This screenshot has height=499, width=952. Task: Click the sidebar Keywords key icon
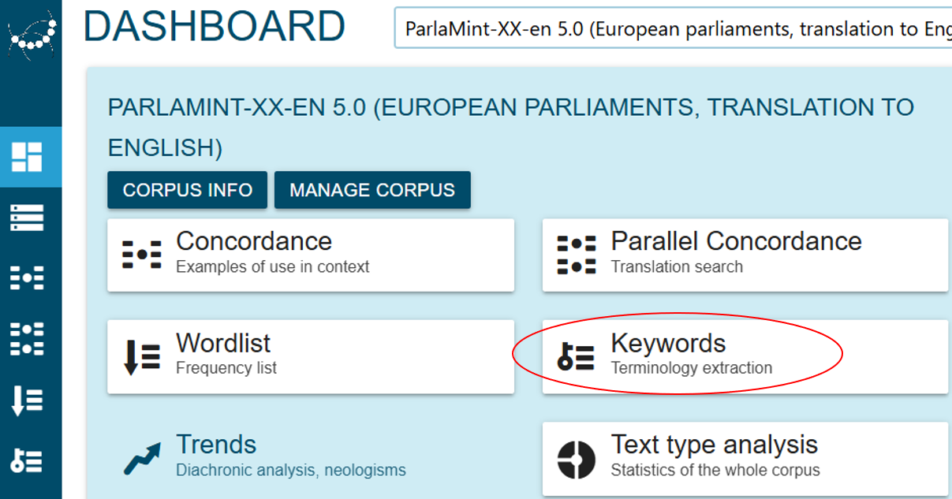point(27,461)
